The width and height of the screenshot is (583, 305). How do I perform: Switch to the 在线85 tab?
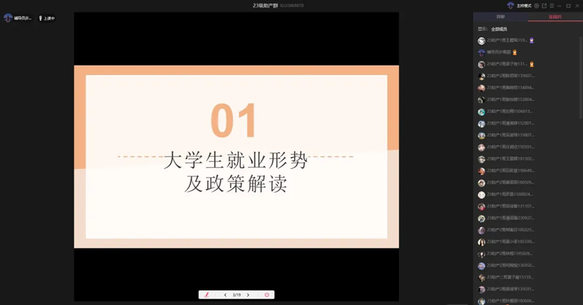(555, 16)
